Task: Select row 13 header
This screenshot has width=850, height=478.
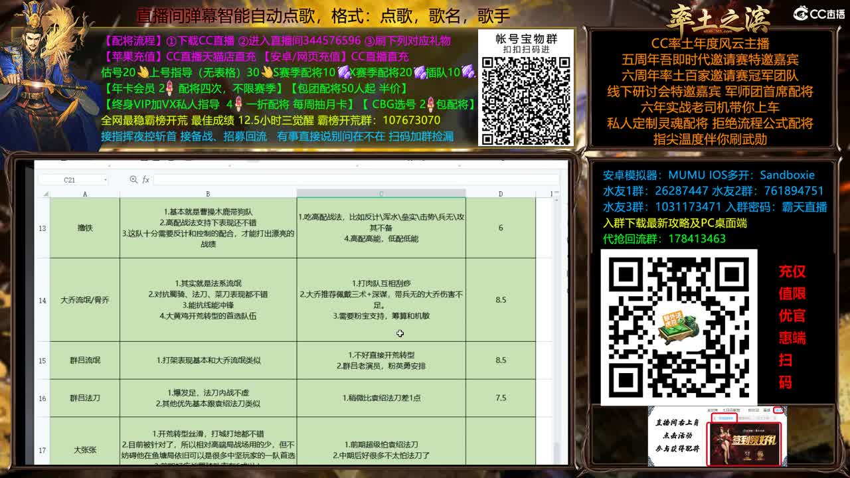Action: click(x=42, y=228)
